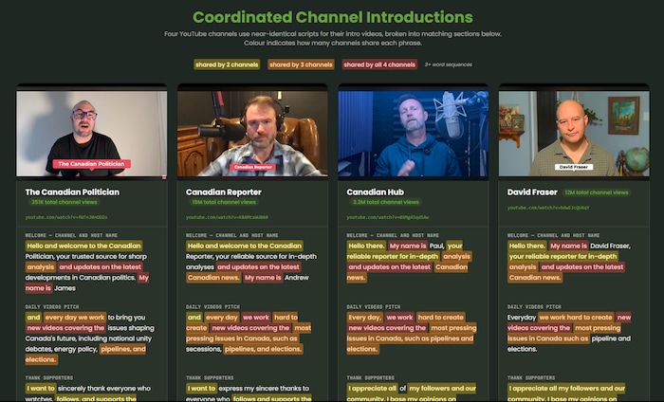
Task: Click the '351K total channel views' badge
Action: coord(64,202)
